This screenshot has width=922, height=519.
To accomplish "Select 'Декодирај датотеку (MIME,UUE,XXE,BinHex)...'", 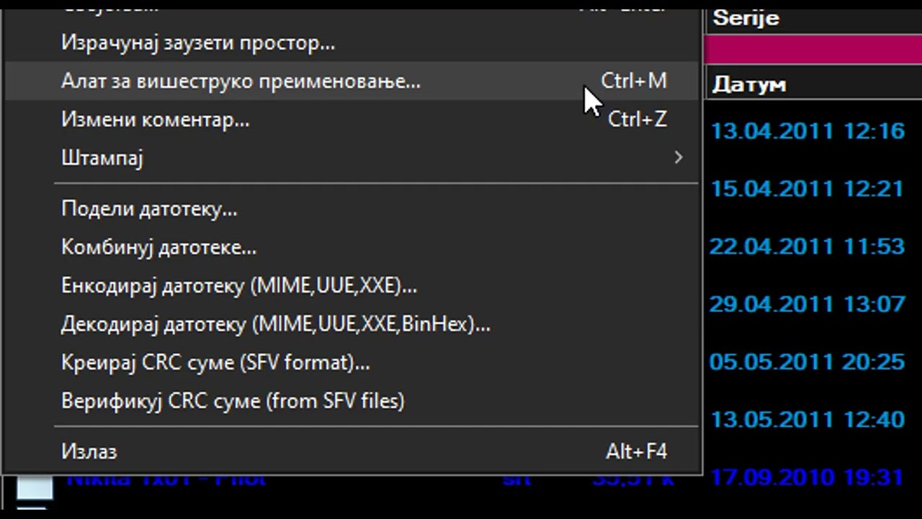I will click(x=352, y=324).
